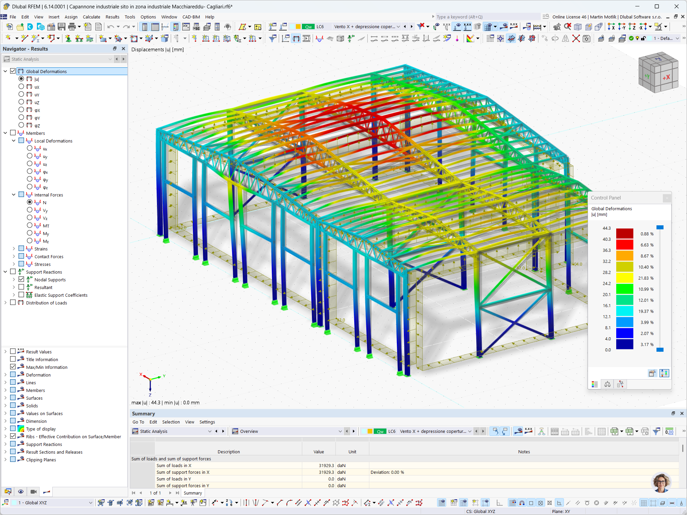Select the uZ deformation radio button
687x515 pixels.
(x=21, y=102)
